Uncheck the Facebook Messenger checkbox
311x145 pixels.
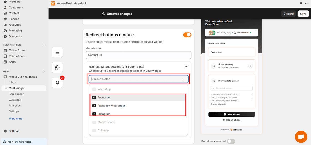pyautogui.click(x=94, y=106)
